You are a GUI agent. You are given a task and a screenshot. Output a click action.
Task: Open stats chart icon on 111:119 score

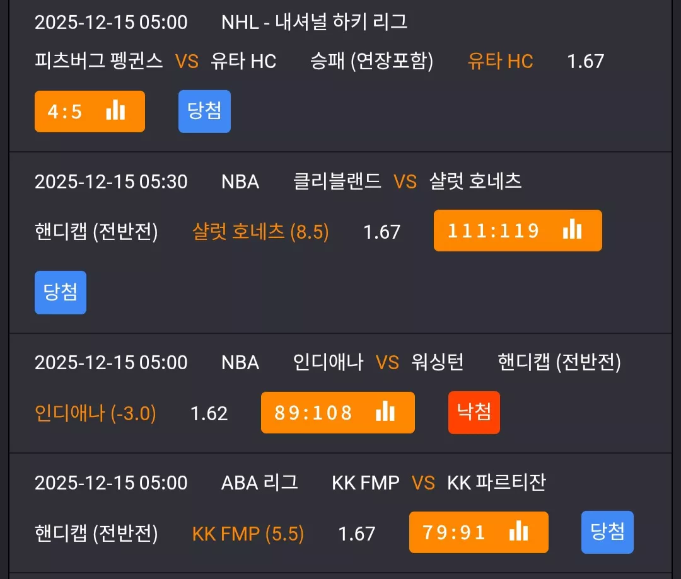(572, 229)
